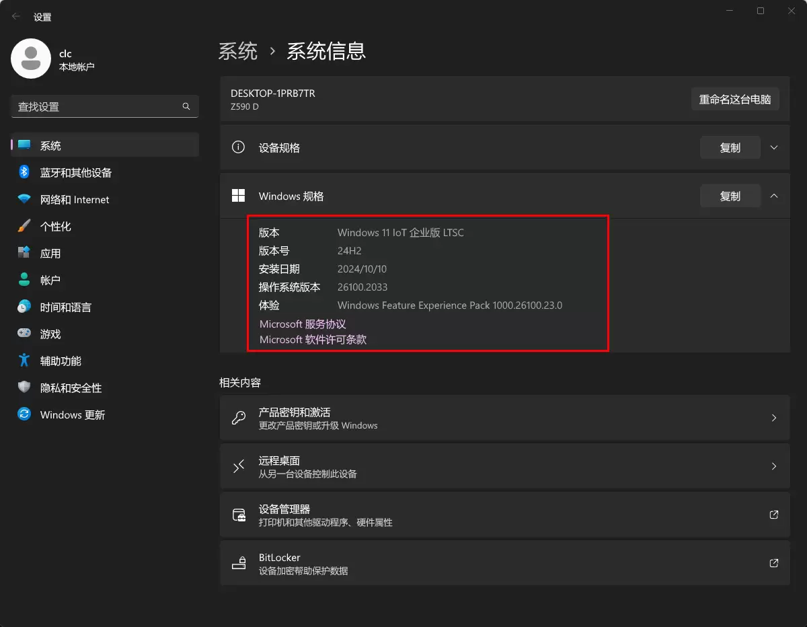Click the clc account name
The height and width of the screenshot is (627, 807).
click(x=65, y=54)
